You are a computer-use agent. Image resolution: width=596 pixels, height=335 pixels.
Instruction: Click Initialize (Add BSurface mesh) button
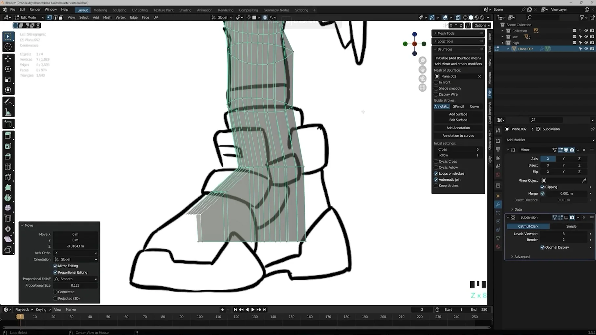(x=458, y=58)
